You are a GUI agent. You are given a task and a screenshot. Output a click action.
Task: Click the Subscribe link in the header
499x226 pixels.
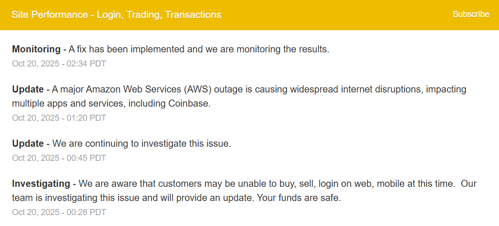pyautogui.click(x=471, y=14)
